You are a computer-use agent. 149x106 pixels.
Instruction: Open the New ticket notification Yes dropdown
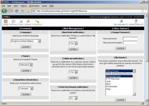[x=73, y=44]
